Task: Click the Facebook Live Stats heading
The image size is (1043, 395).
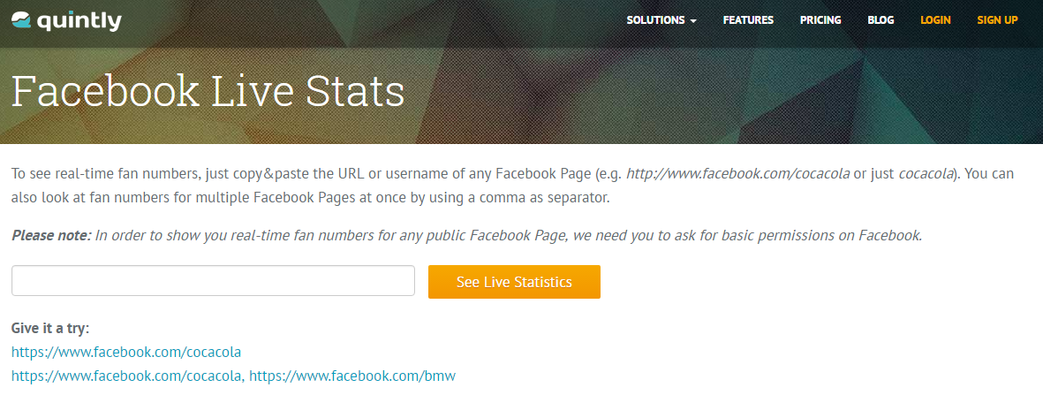Action: click(x=208, y=92)
